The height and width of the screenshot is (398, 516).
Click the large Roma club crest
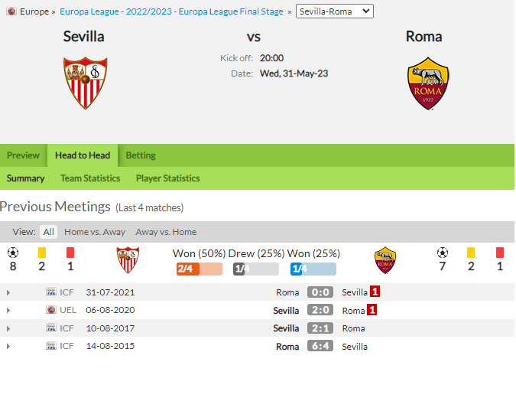click(x=428, y=83)
